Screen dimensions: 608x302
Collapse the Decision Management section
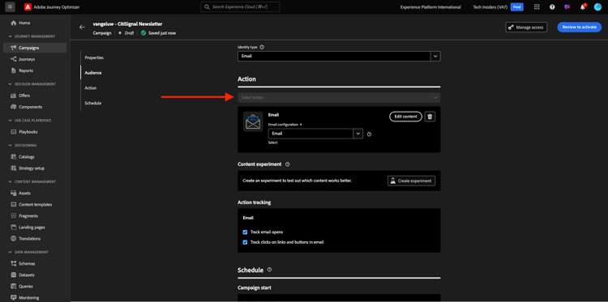point(10,84)
